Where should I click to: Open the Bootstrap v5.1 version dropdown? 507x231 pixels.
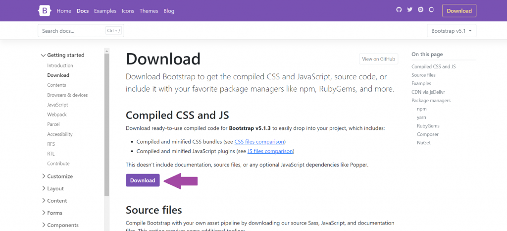coord(452,31)
